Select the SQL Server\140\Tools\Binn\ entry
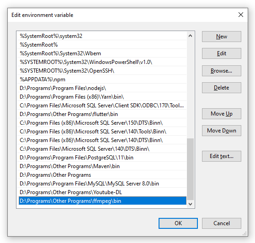The width and height of the screenshot is (255, 243). tap(102, 132)
